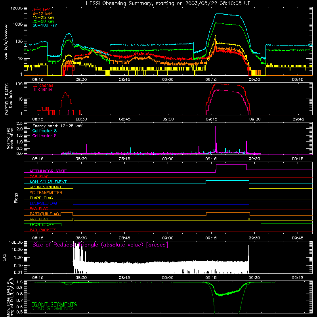Click the "HESSI Observing Summary" plot title
317x317 pixels.
(168, 3)
